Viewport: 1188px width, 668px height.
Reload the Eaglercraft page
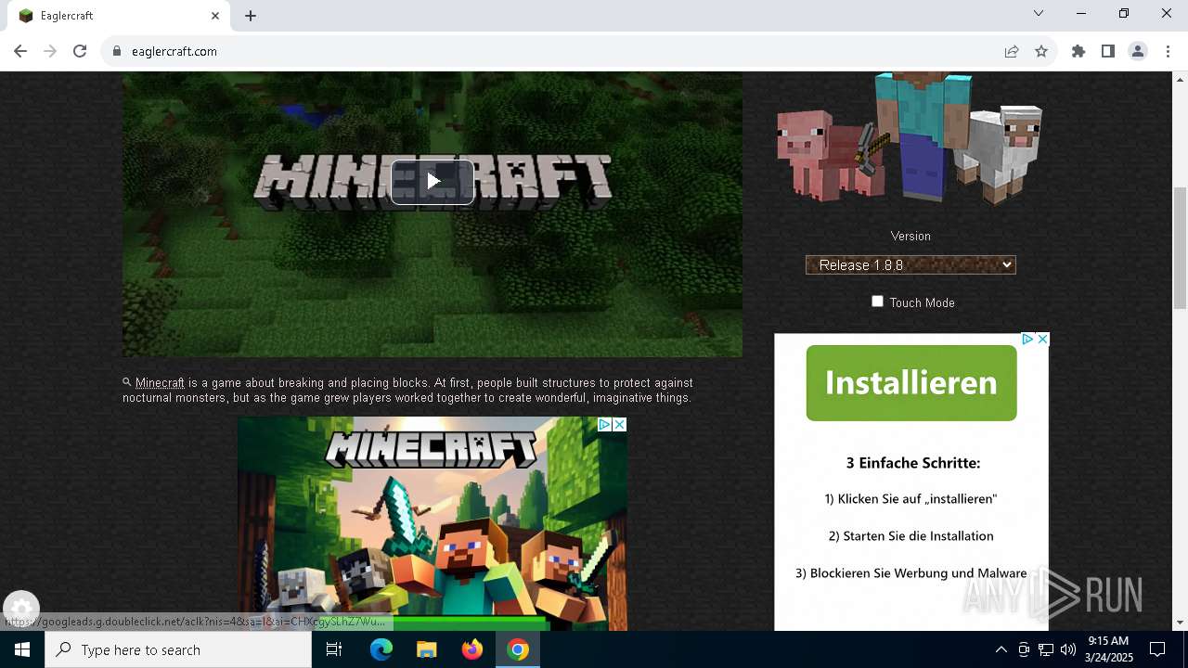pyautogui.click(x=80, y=51)
